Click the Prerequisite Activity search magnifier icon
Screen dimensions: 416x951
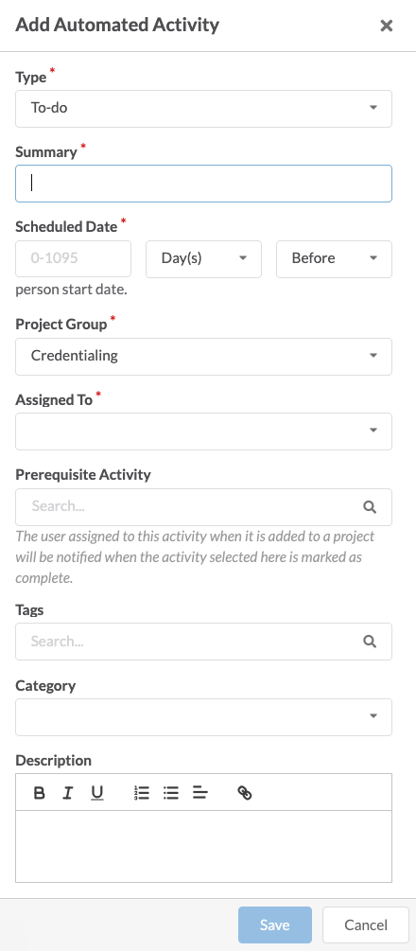(x=370, y=507)
